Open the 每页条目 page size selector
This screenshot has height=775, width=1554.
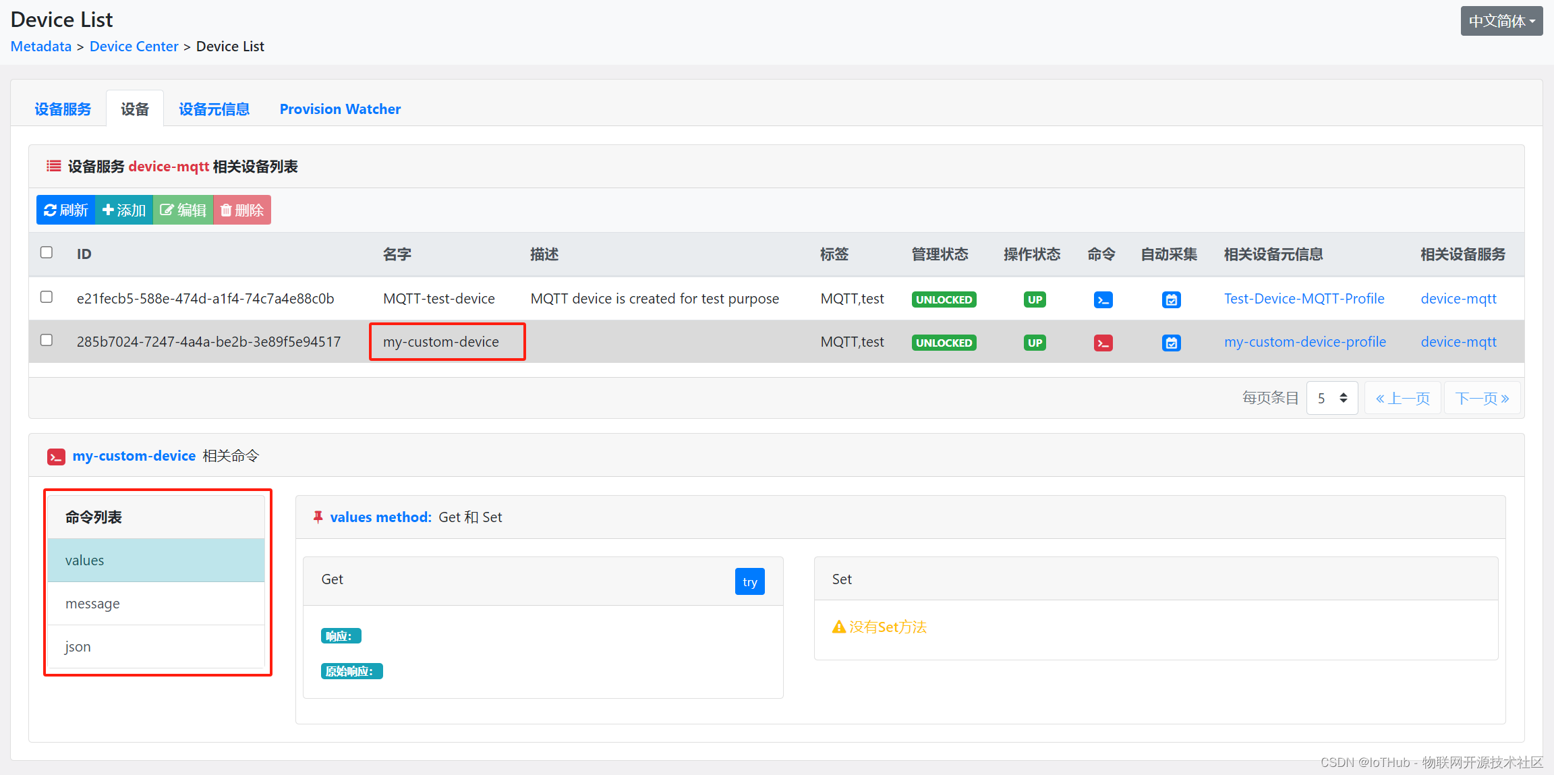point(1332,398)
